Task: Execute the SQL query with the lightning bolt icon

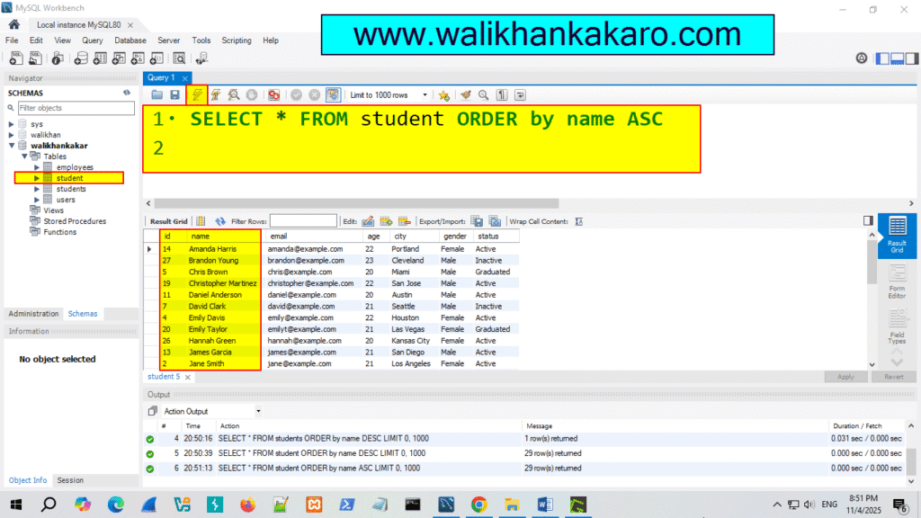Action: (197, 94)
